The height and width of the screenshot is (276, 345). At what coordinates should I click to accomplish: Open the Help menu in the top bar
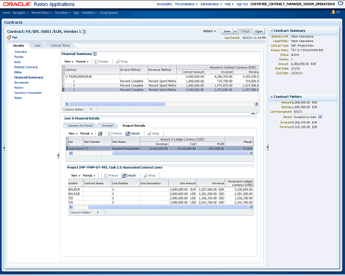[229, 4]
